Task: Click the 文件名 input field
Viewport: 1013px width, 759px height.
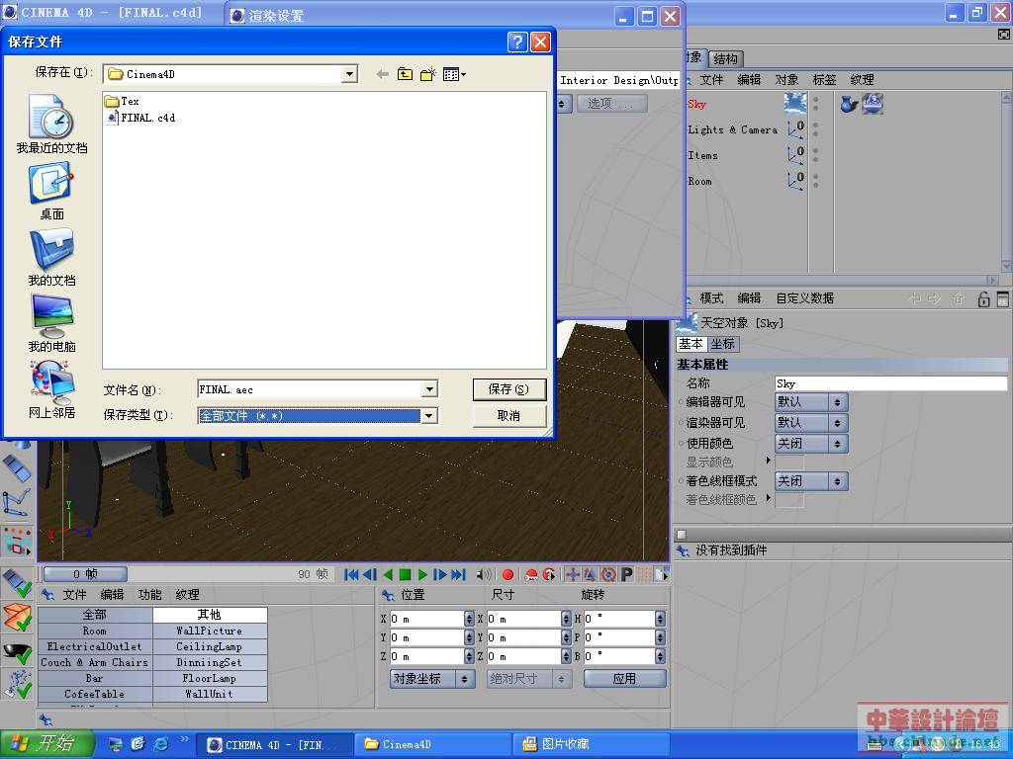Action: click(310, 389)
